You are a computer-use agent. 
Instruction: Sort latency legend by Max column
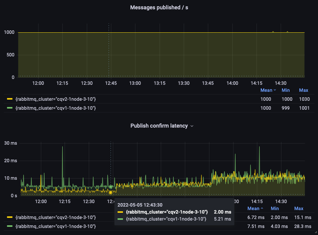tap(299, 209)
